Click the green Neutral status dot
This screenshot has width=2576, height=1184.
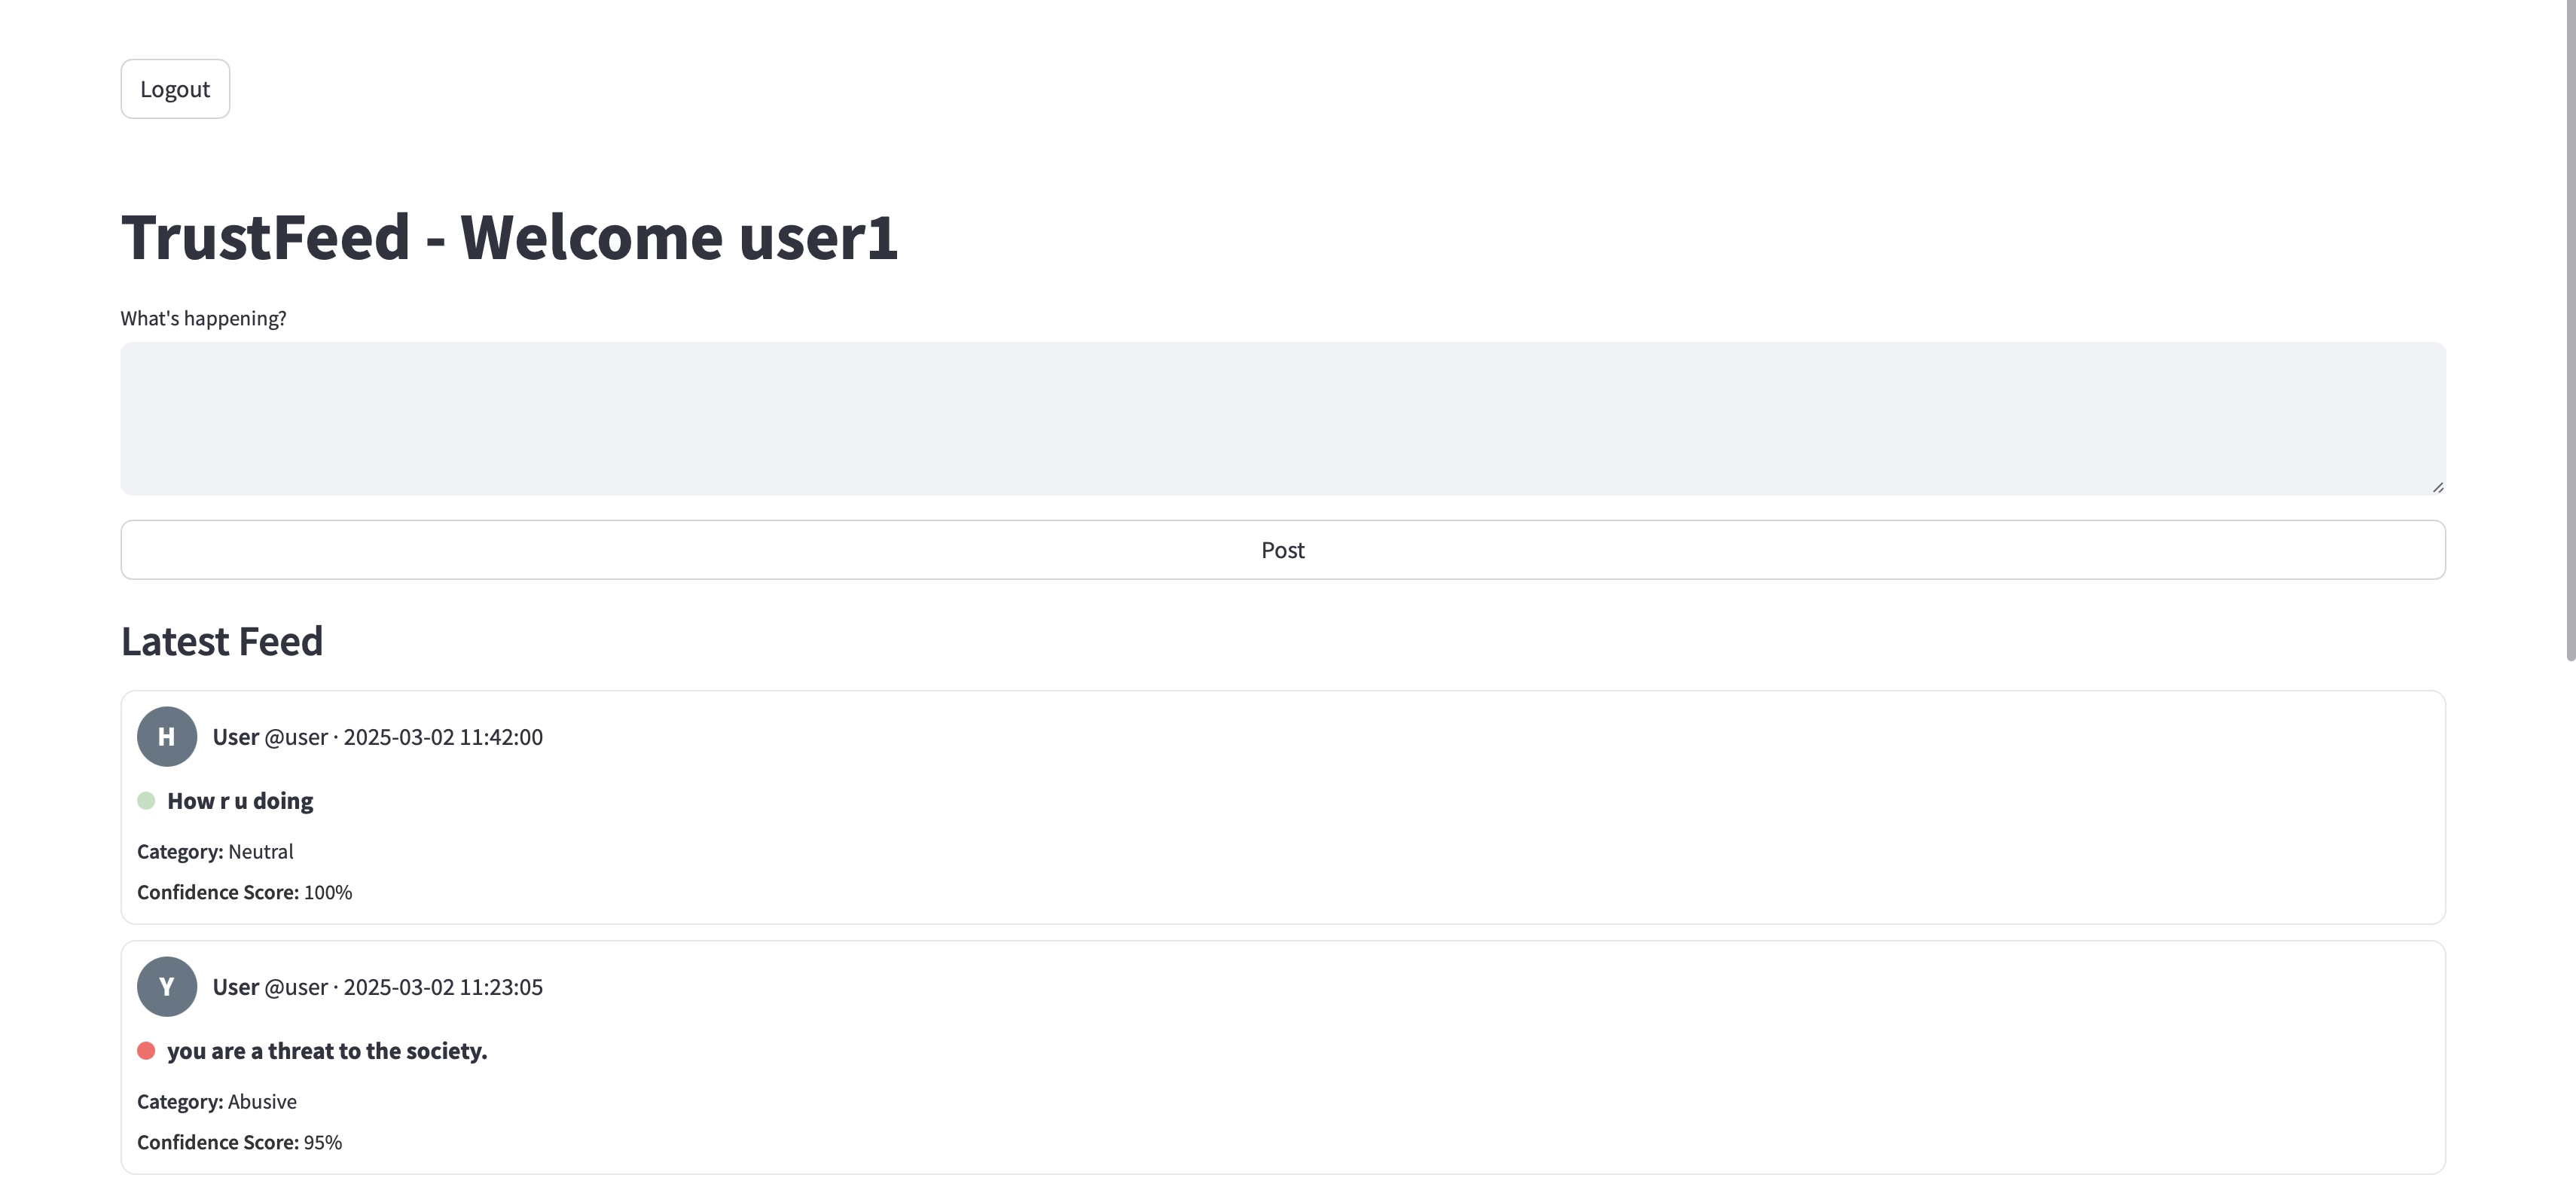146,800
